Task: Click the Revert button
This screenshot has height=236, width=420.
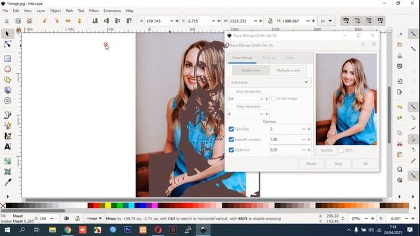Action: click(311, 164)
